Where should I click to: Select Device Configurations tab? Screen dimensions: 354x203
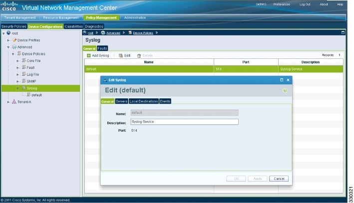pos(45,26)
